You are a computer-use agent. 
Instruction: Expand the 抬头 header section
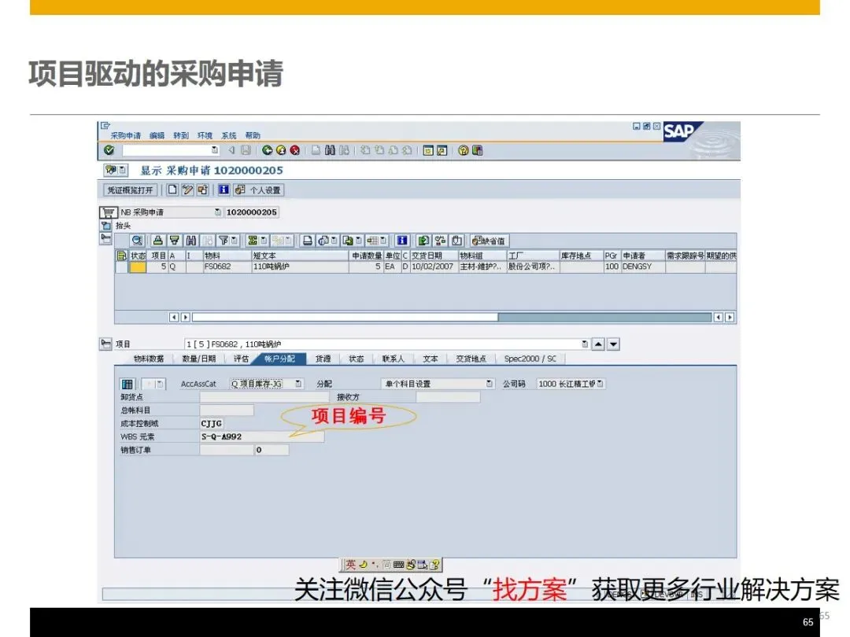point(105,226)
